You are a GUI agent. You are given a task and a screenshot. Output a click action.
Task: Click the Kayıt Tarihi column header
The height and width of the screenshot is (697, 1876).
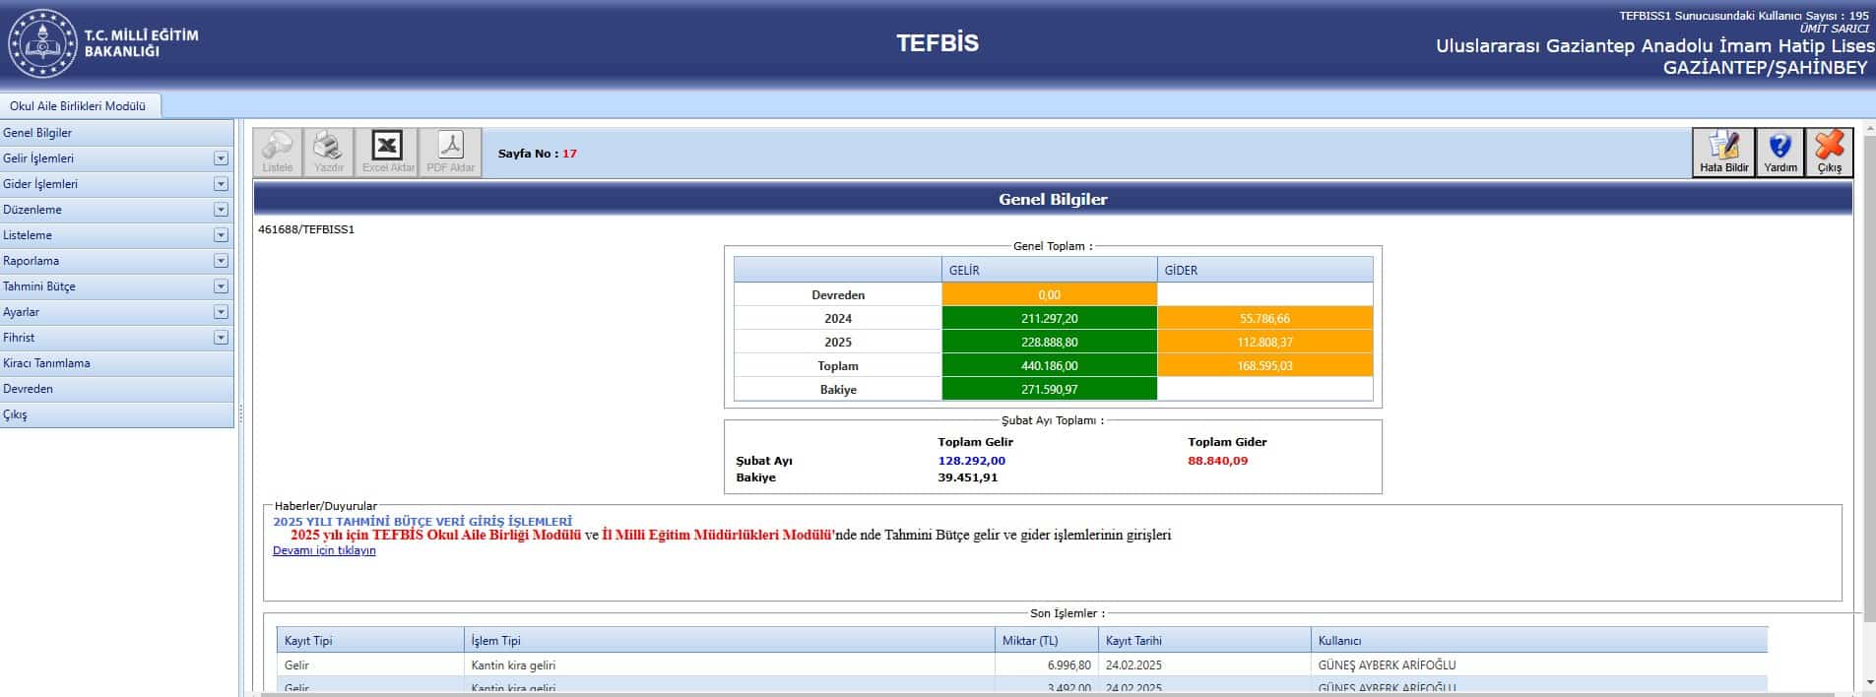coord(1204,641)
